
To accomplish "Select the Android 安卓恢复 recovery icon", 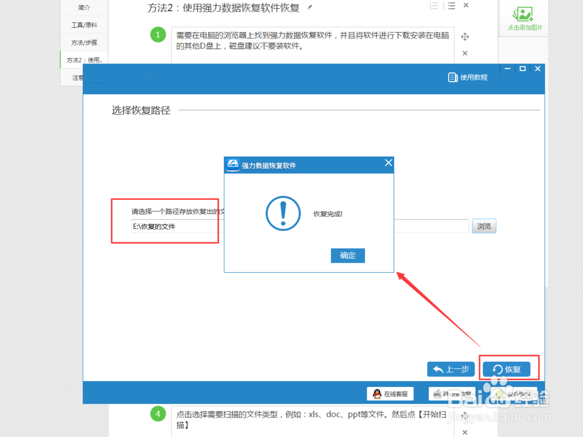I will tap(513, 393).
